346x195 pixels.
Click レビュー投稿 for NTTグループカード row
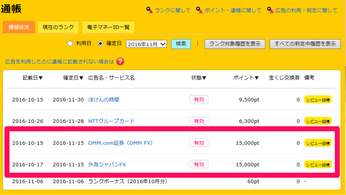click(x=318, y=121)
